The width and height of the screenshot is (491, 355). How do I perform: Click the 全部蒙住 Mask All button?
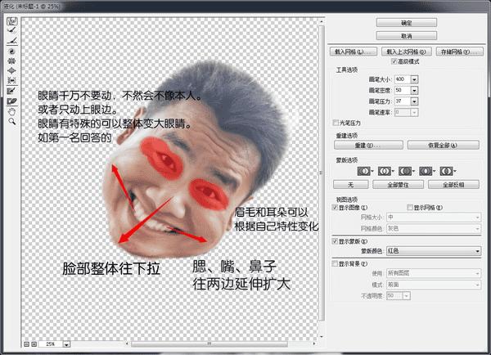pyautogui.click(x=398, y=185)
